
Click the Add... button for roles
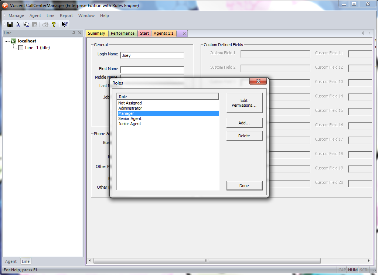point(244,123)
